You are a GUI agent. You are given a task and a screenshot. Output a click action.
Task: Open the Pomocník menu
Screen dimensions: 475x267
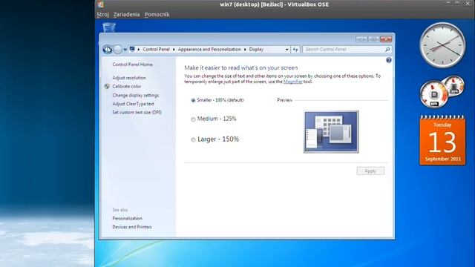(x=157, y=15)
